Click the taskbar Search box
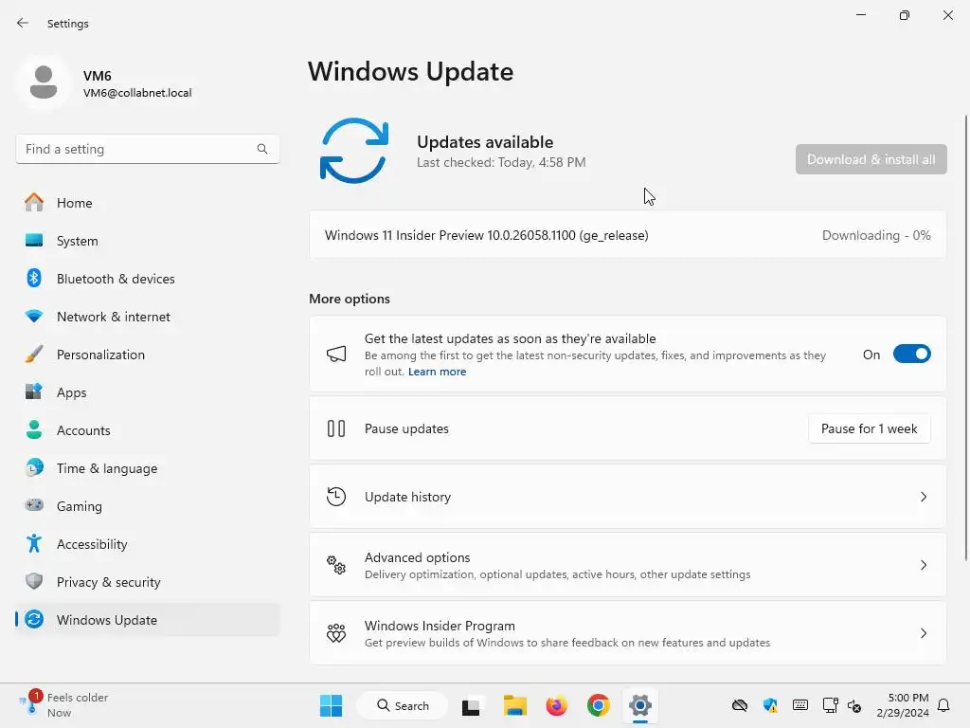 402,705
